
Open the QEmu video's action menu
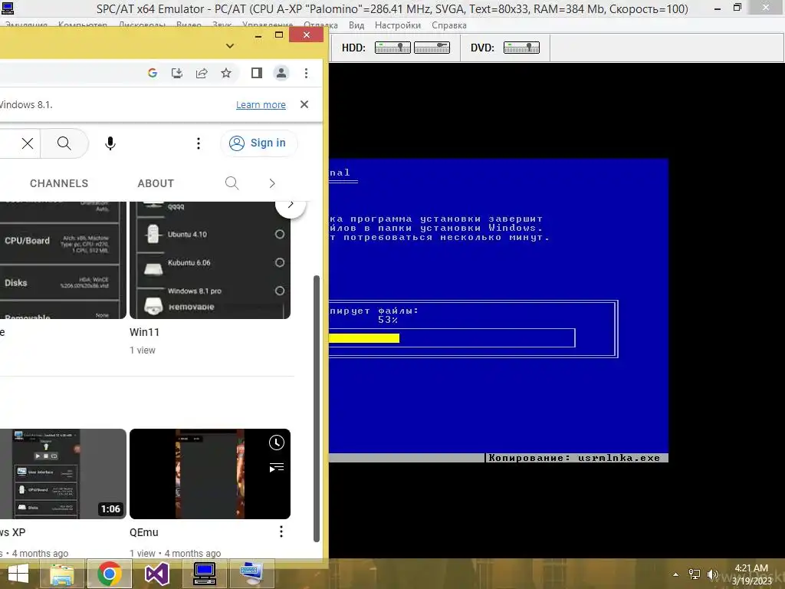[x=281, y=531]
